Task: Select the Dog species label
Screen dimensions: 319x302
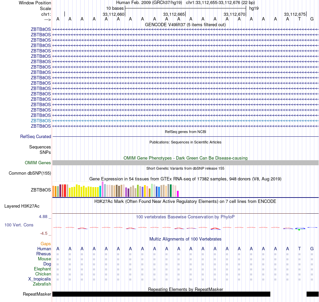Action: tap(47, 264)
